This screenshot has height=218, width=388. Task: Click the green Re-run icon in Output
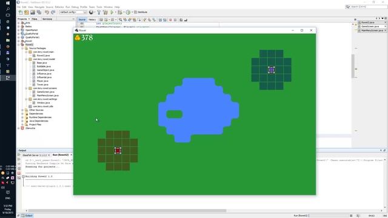pos(19,155)
